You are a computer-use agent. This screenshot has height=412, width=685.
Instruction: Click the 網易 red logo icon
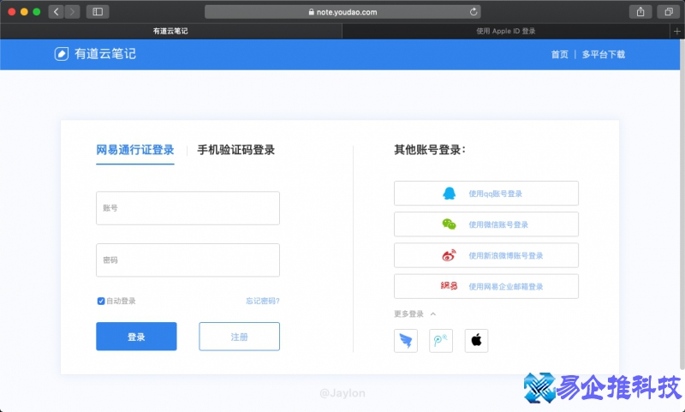click(449, 286)
